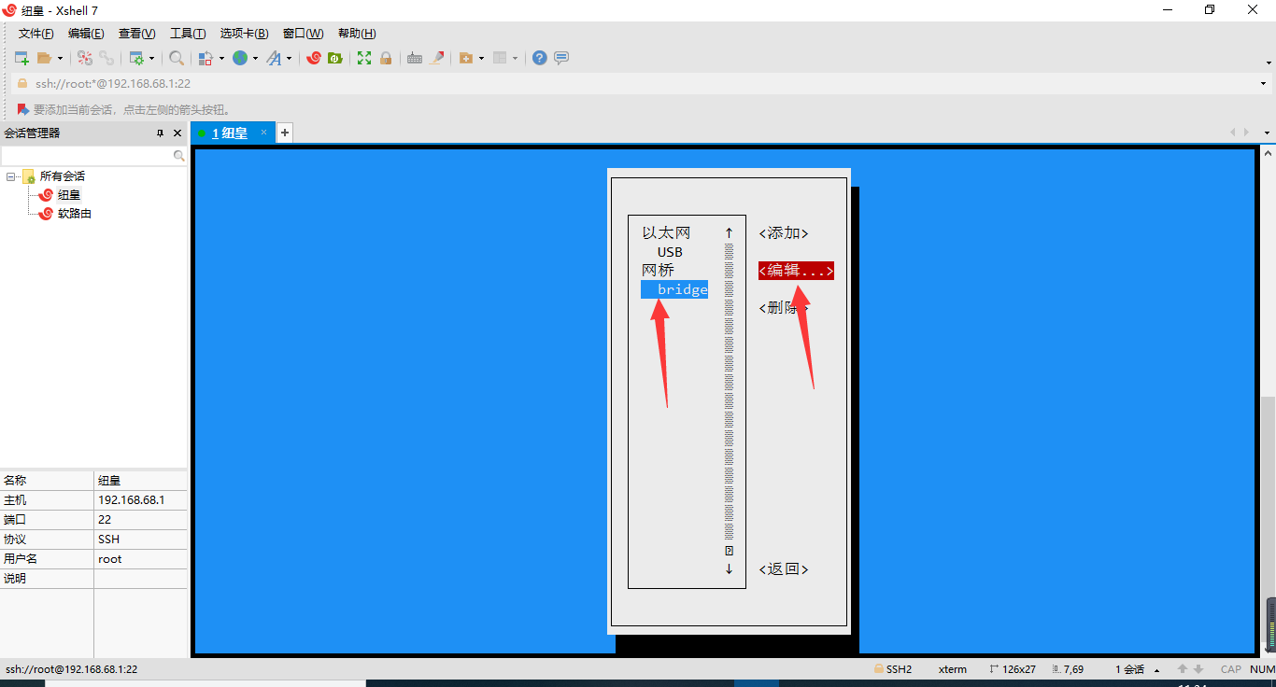This screenshot has height=687, width=1276.
Task: Click the Reconnect link icon
Action: pyautogui.click(x=106, y=58)
